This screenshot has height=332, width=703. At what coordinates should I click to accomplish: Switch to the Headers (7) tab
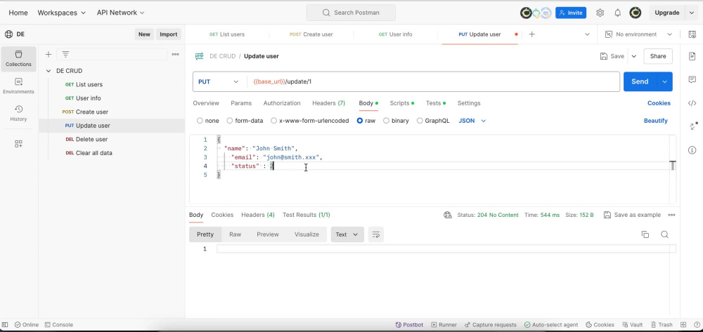pyautogui.click(x=328, y=103)
